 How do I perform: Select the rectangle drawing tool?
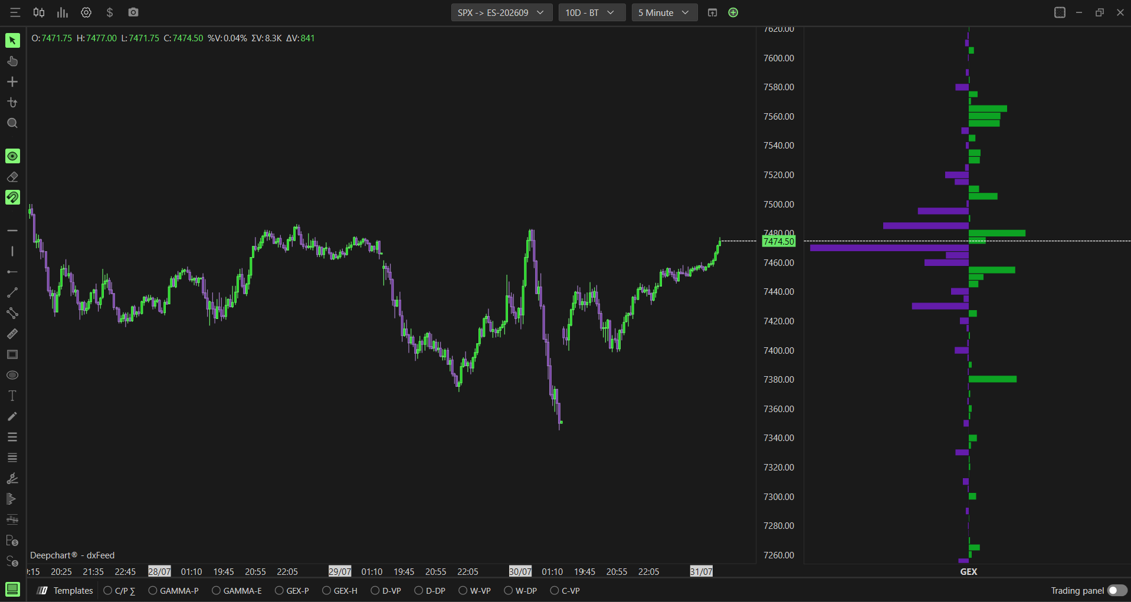[x=12, y=354]
